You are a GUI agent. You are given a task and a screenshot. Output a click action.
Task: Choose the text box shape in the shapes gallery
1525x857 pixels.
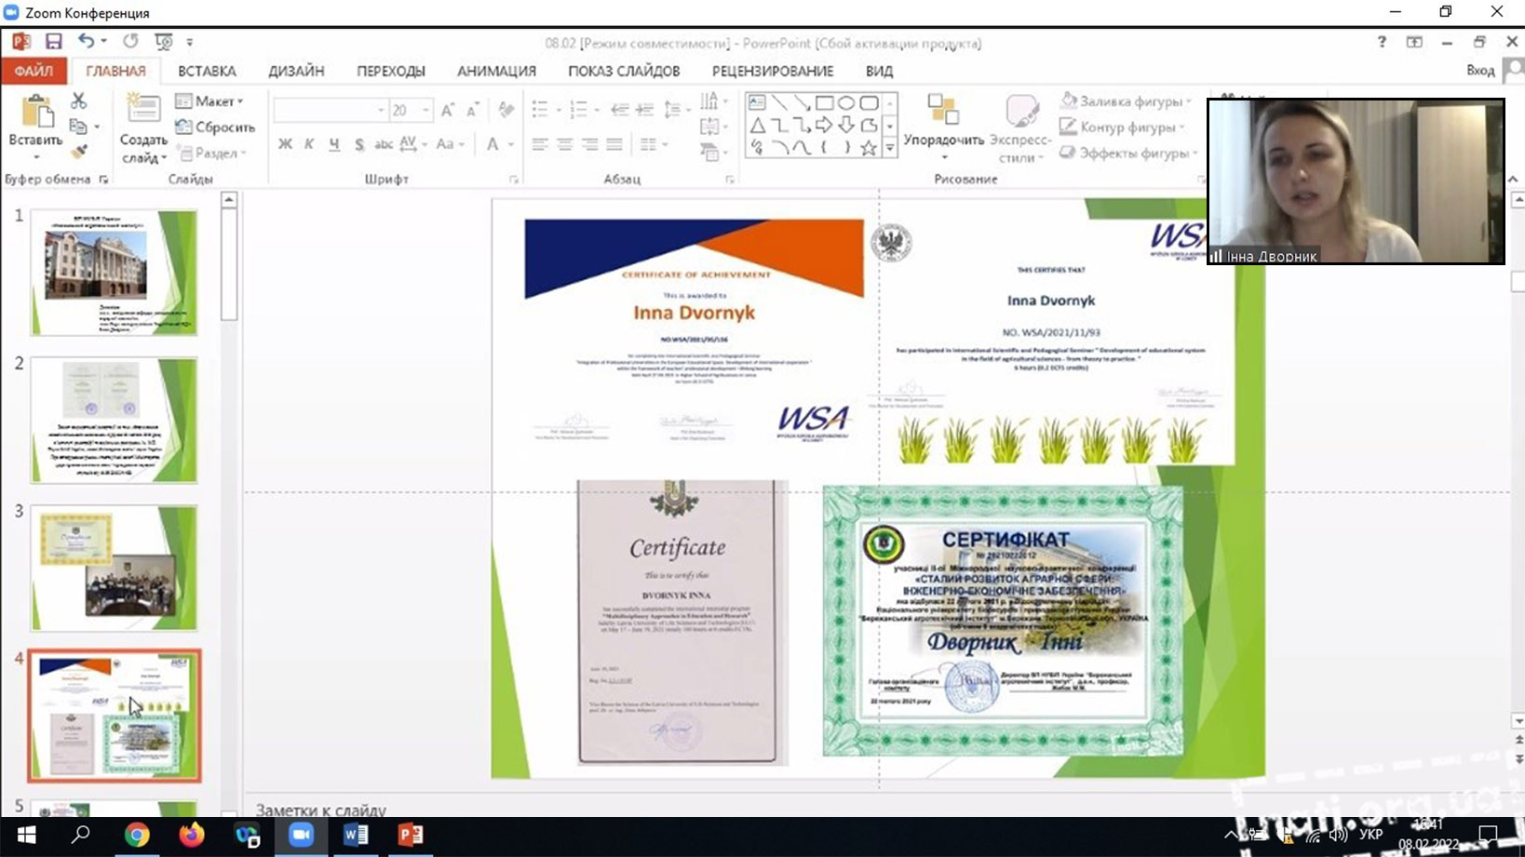pyautogui.click(x=757, y=102)
